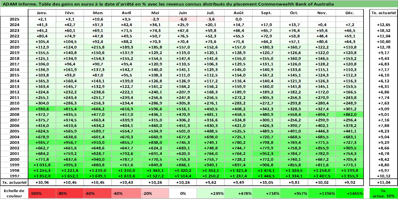
Task: Click the Echelle de couleur label
Action: (x=14, y=193)
